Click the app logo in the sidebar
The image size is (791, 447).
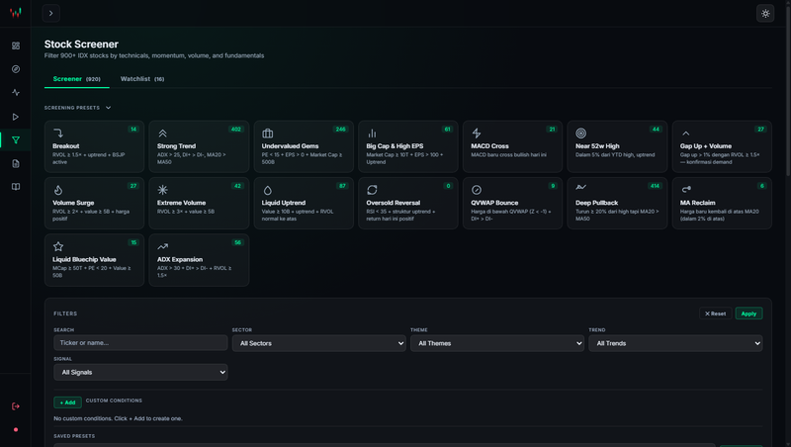click(16, 13)
